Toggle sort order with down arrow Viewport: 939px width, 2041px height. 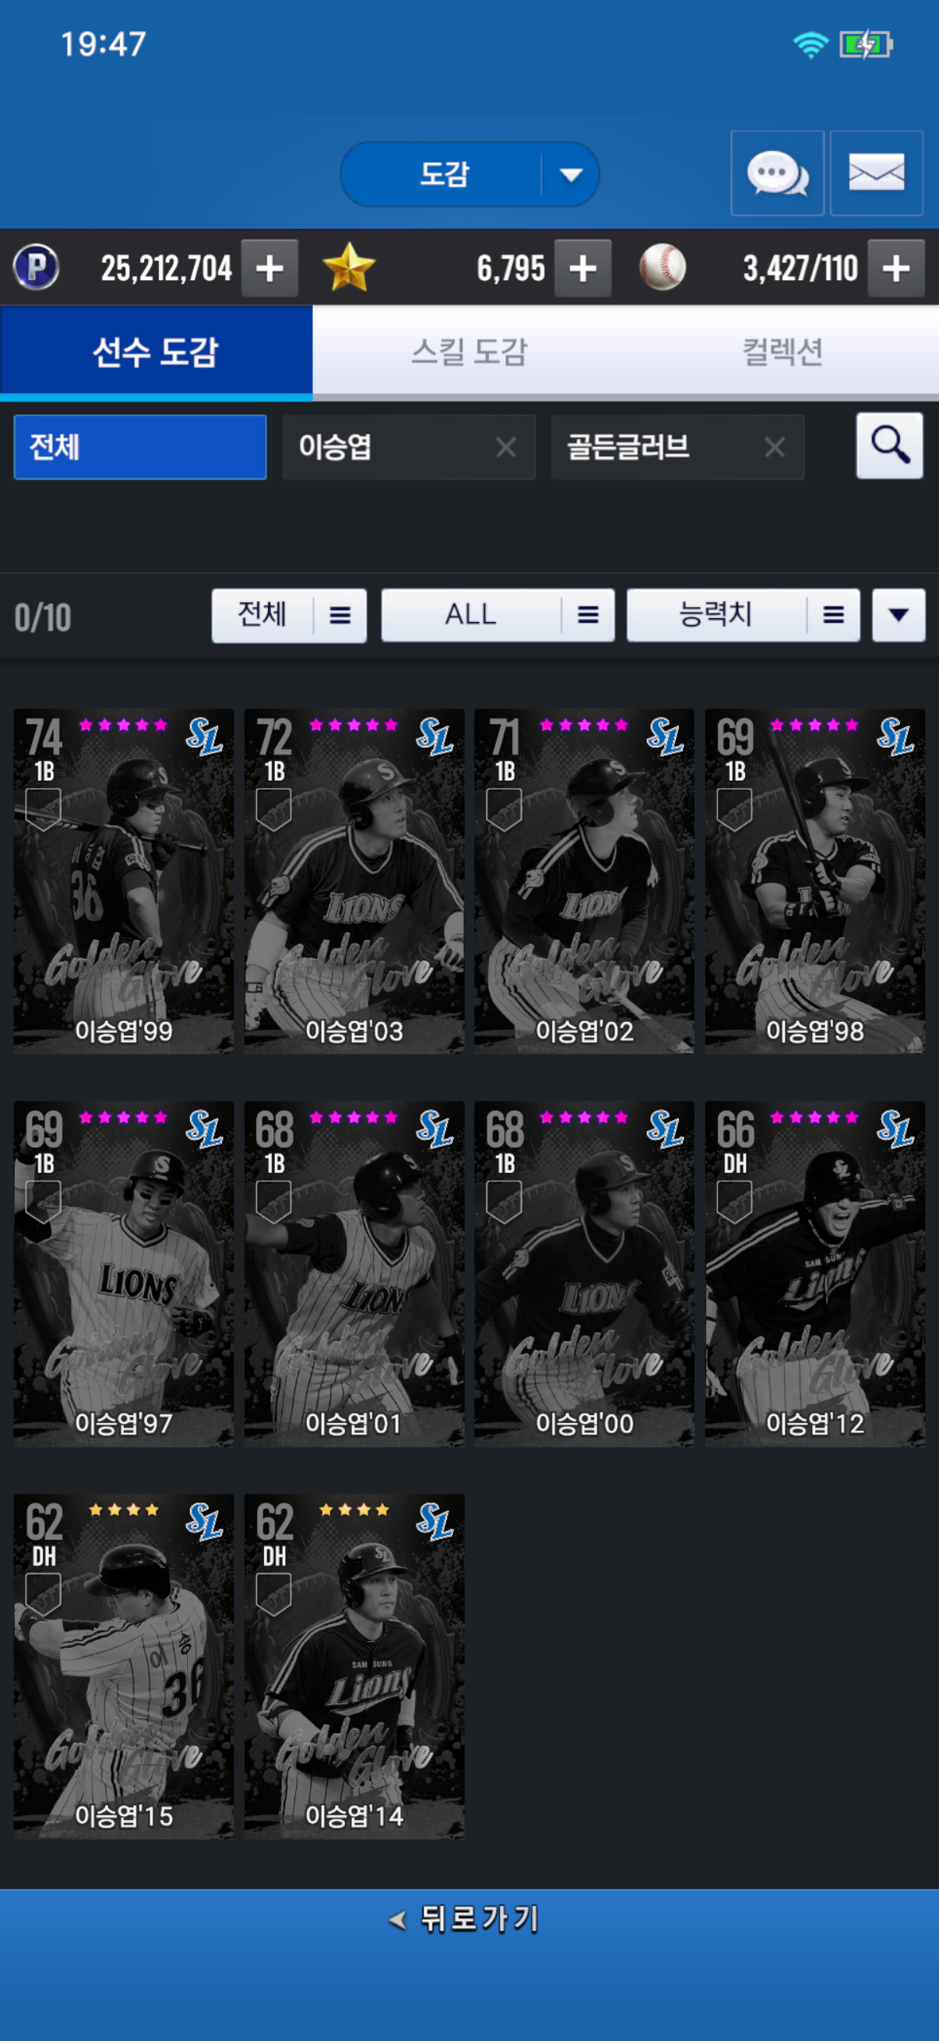899,615
